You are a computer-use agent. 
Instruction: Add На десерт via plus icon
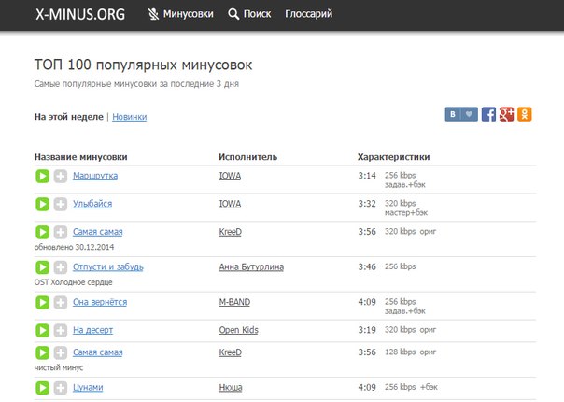61,330
